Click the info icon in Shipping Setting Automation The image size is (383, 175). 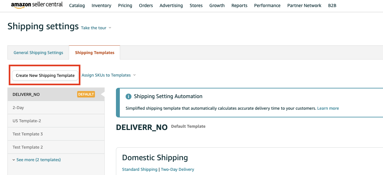tap(129, 97)
